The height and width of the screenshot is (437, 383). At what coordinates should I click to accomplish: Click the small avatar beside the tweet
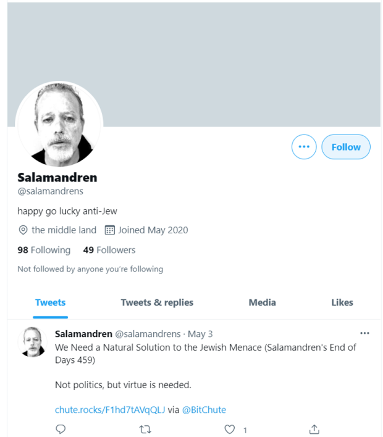point(35,342)
